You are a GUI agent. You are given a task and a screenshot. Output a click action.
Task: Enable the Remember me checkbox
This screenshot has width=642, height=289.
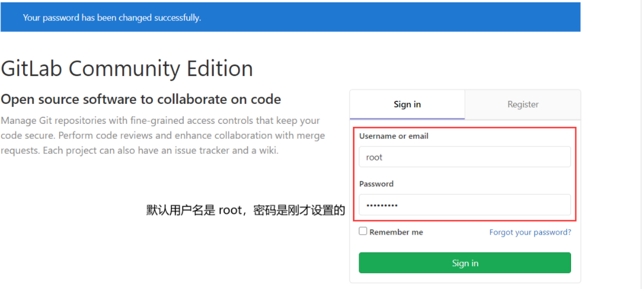click(x=363, y=231)
